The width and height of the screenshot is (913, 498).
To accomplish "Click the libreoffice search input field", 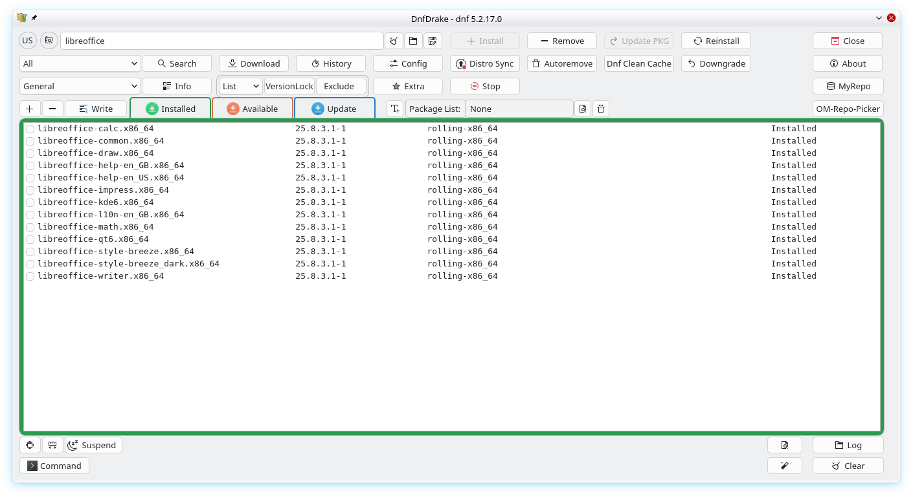I will [x=221, y=41].
